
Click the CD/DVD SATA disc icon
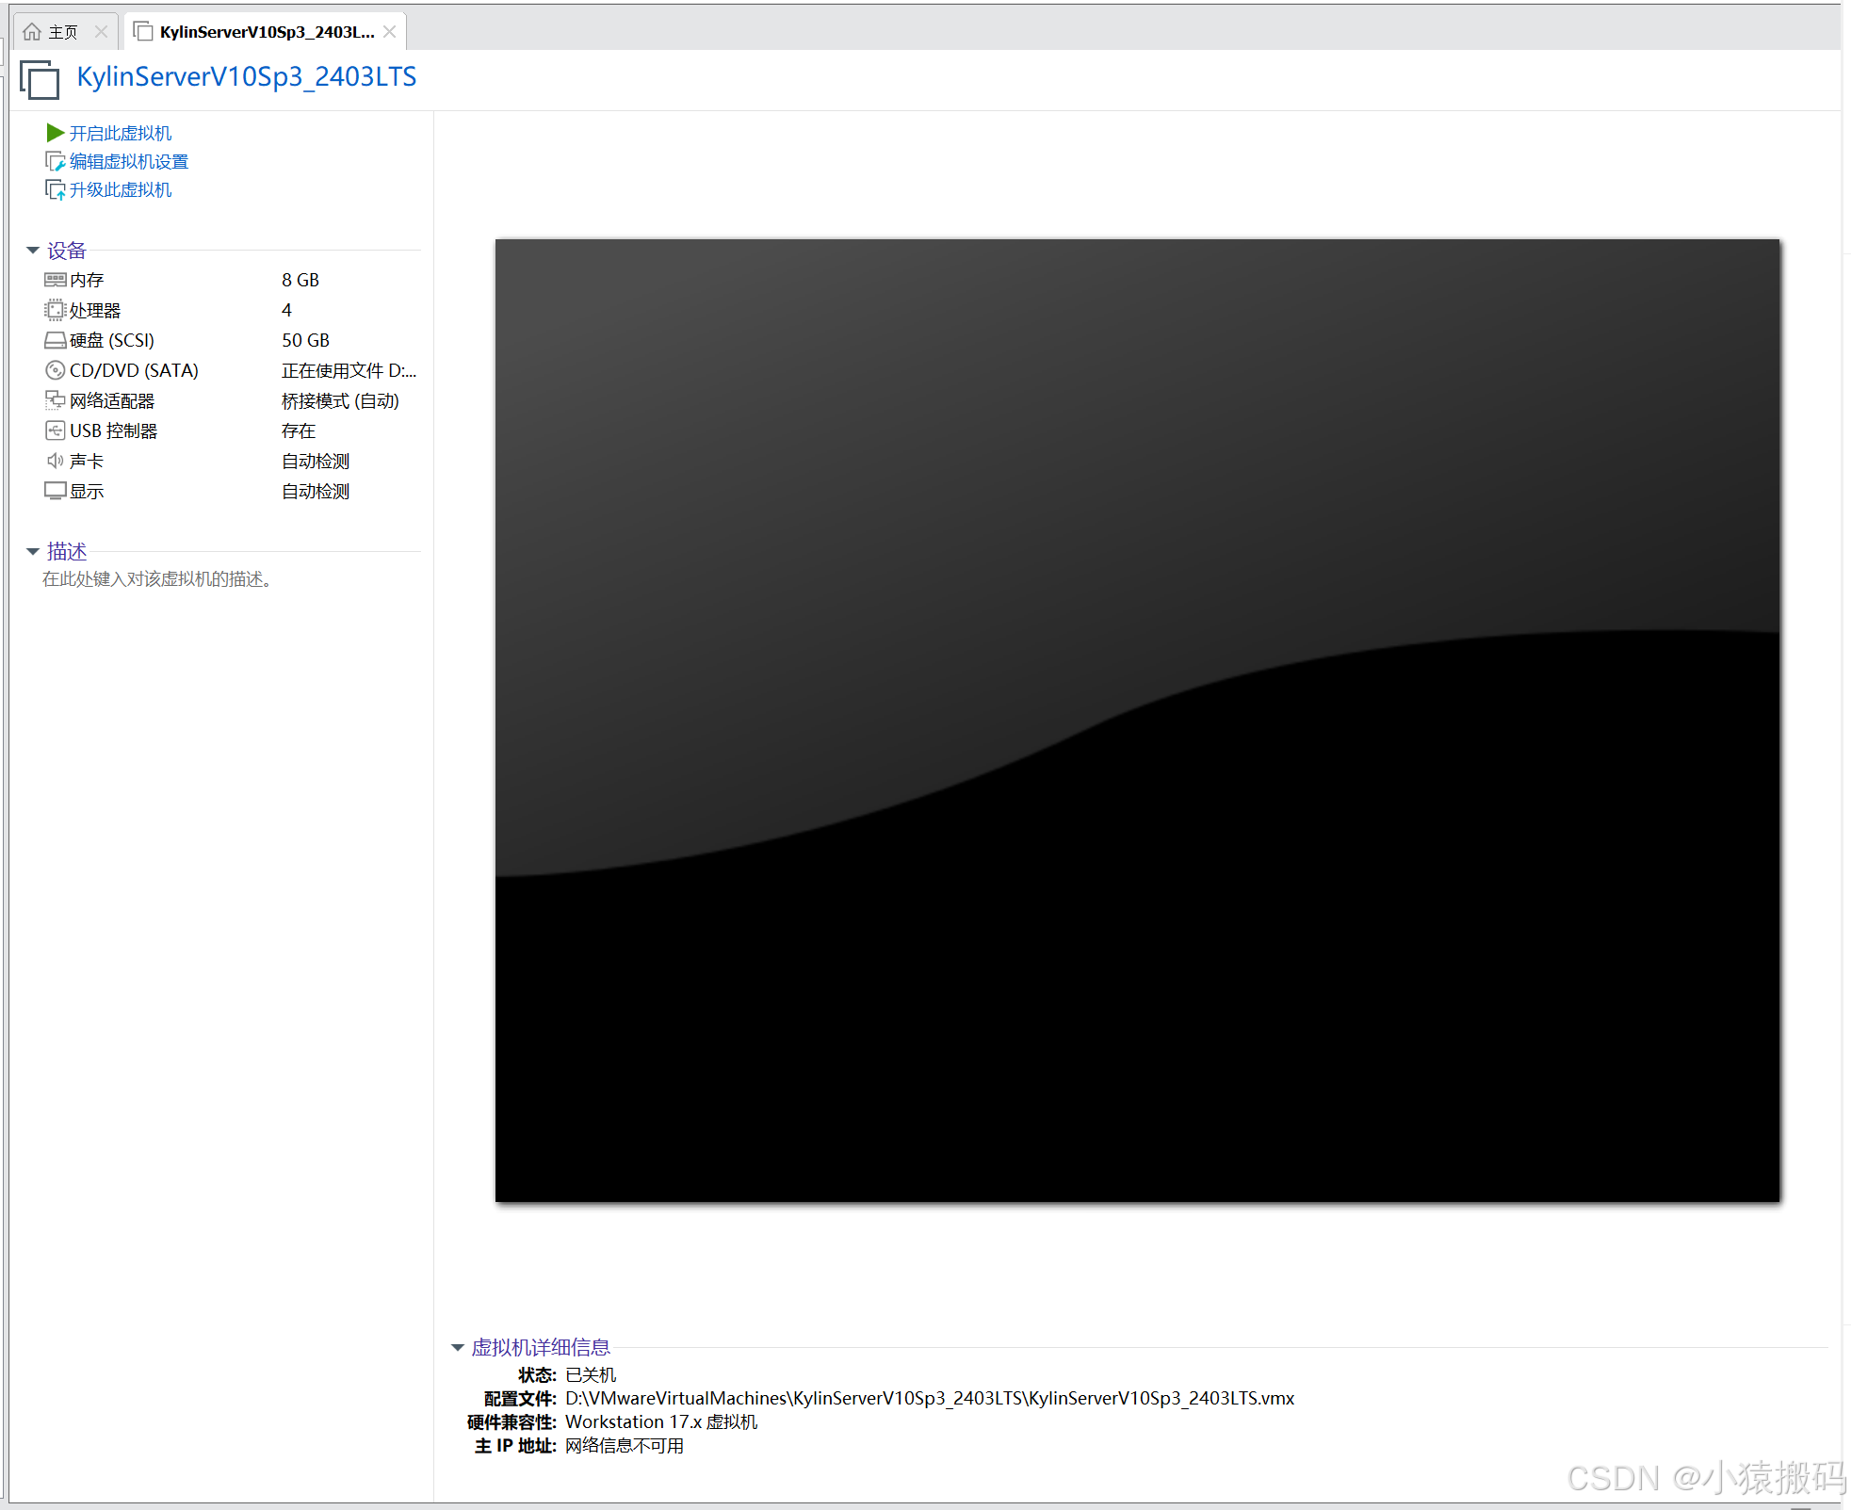click(x=55, y=370)
